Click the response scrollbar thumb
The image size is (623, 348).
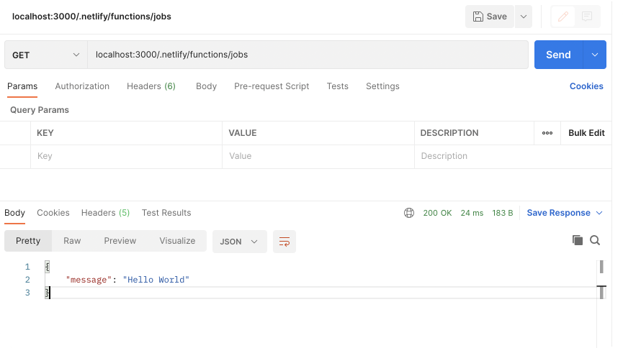click(x=601, y=267)
